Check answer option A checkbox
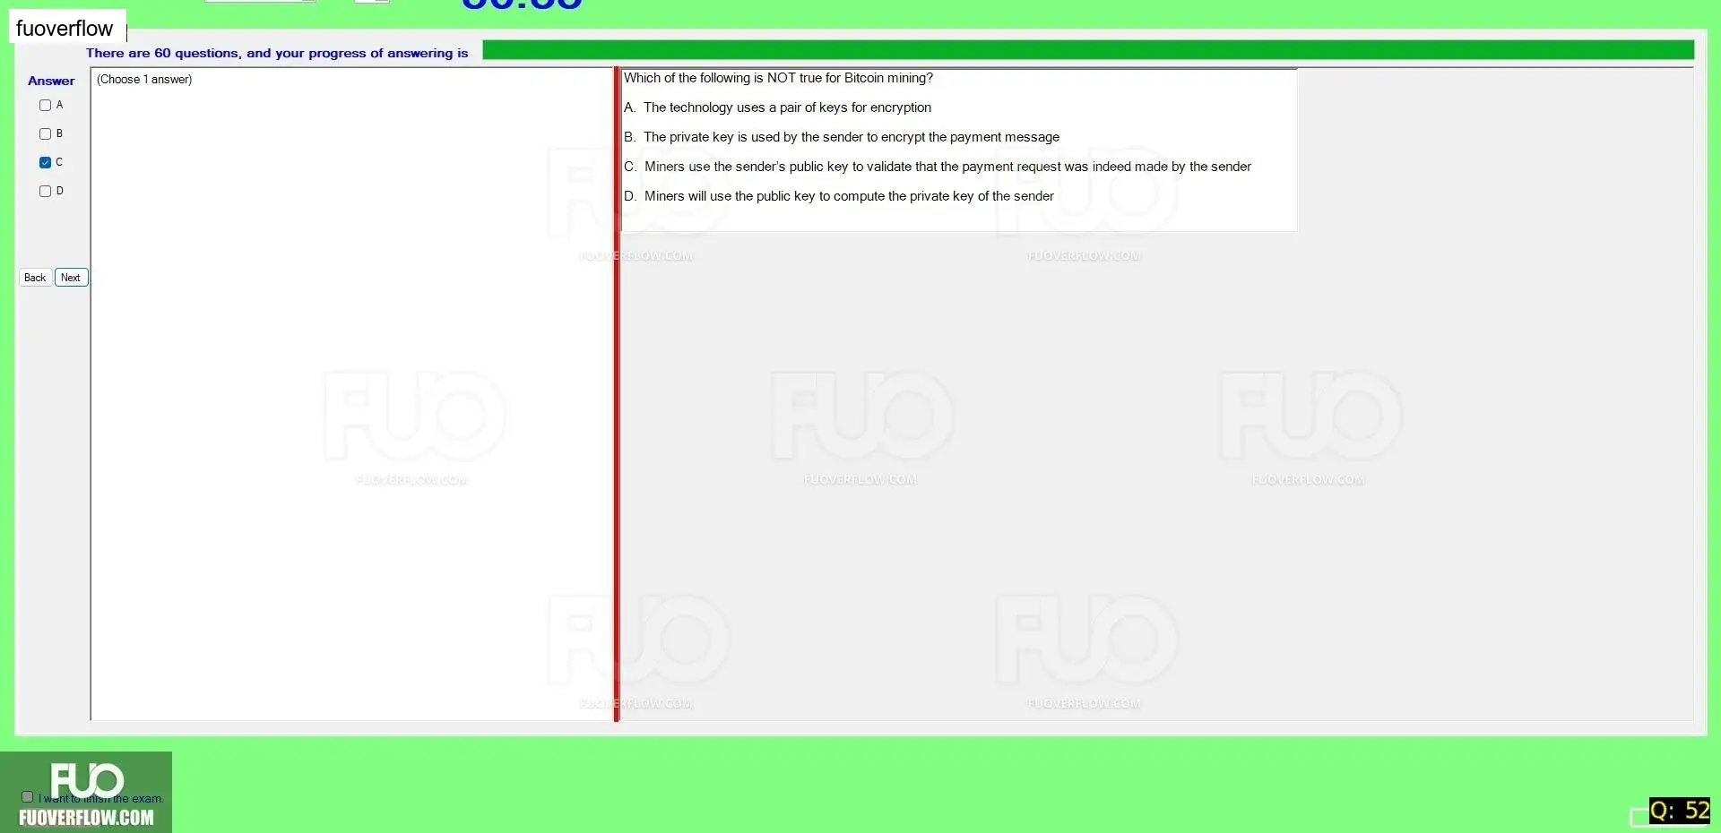The height and width of the screenshot is (833, 1721). tap(45, 105)
